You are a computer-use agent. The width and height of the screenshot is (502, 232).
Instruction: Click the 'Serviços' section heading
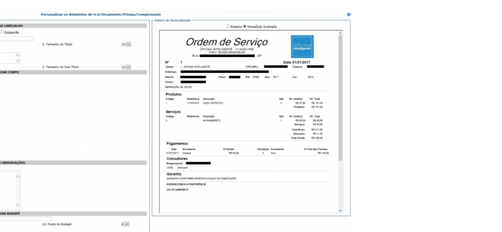[173, 112]
